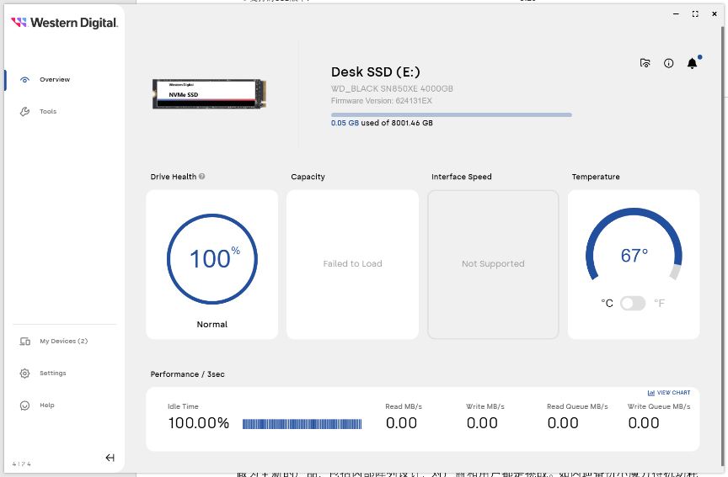Click the right-side scrollbar
The image size is (728, 477).
(723, 246)
